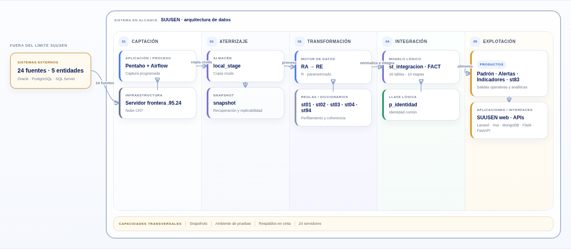
Task: Select the "Perfilamiento y coherencia" description
Action: (323, 118)
